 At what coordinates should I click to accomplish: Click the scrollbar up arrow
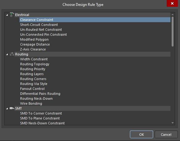tap(173, 14)
